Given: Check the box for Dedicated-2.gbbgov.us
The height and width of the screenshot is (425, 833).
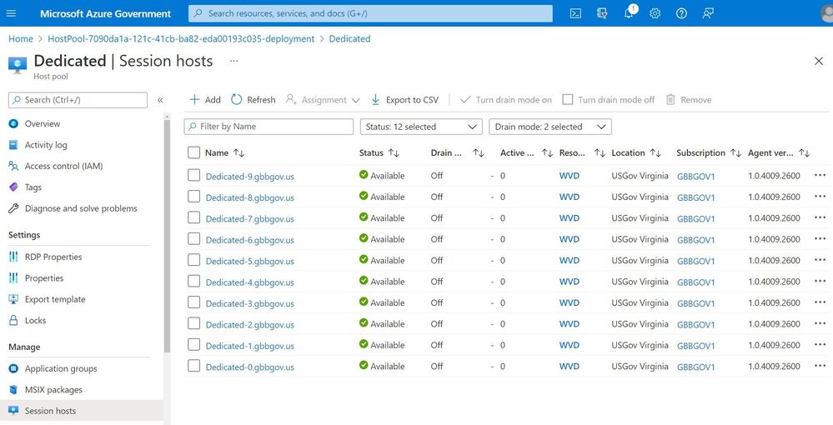Looking at the screenshot, I should pyautogui.click(x=194, y=323).
